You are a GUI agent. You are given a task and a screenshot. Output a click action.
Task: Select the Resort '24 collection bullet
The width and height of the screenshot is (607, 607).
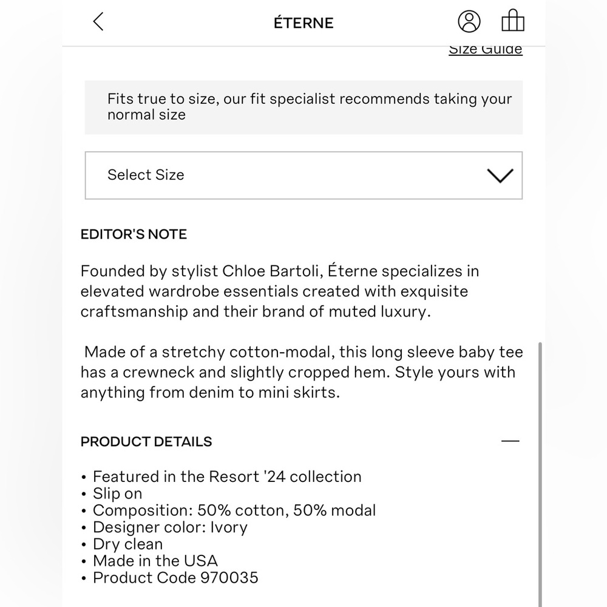[227, 476]
